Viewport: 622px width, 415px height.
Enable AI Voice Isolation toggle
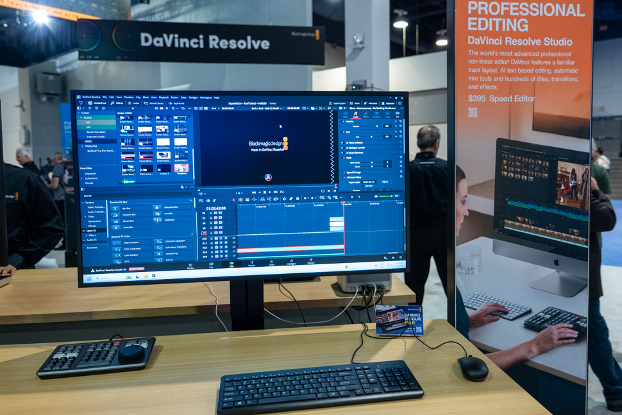(x=342, y=142)
